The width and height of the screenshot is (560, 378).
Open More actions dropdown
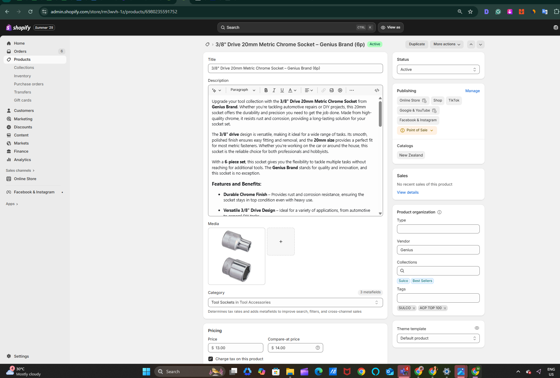click(447, 44)
